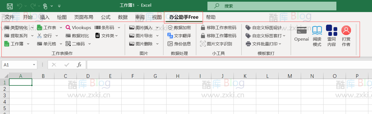Click the 图片插入 image icon
372x114 pixels.
tap(132, 27)
